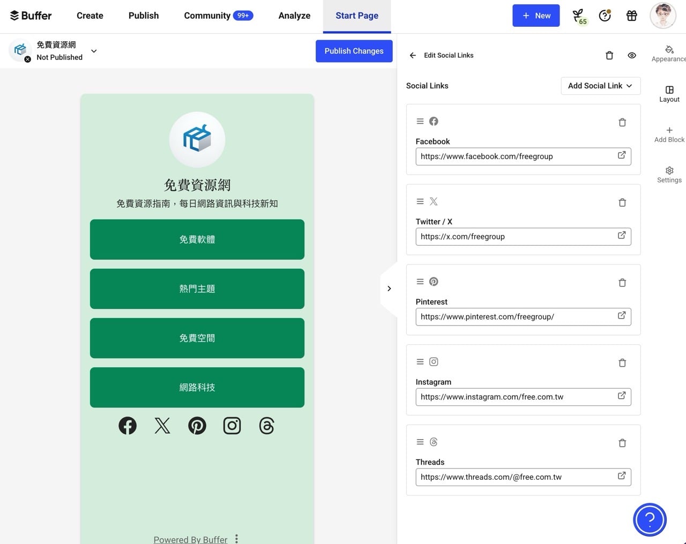Click the Add Block plus icon

click(669, 130)
